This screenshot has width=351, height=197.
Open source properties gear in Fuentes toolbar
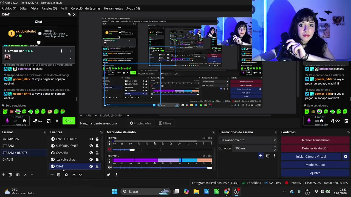coord(66,175)
